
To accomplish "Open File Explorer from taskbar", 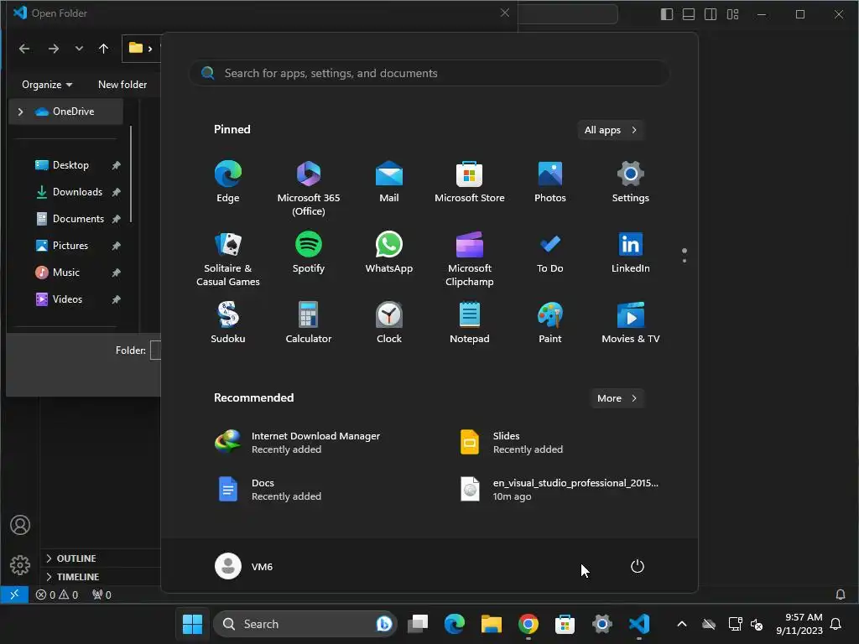I will tap(492, 624).
